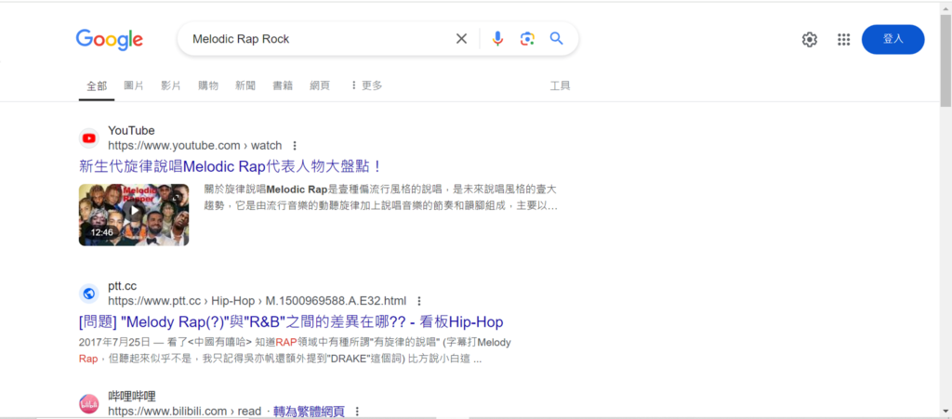The width and height of the screenshot is (952, 419).
Task: Open Google Lens image search
Action: coord(527,39)
